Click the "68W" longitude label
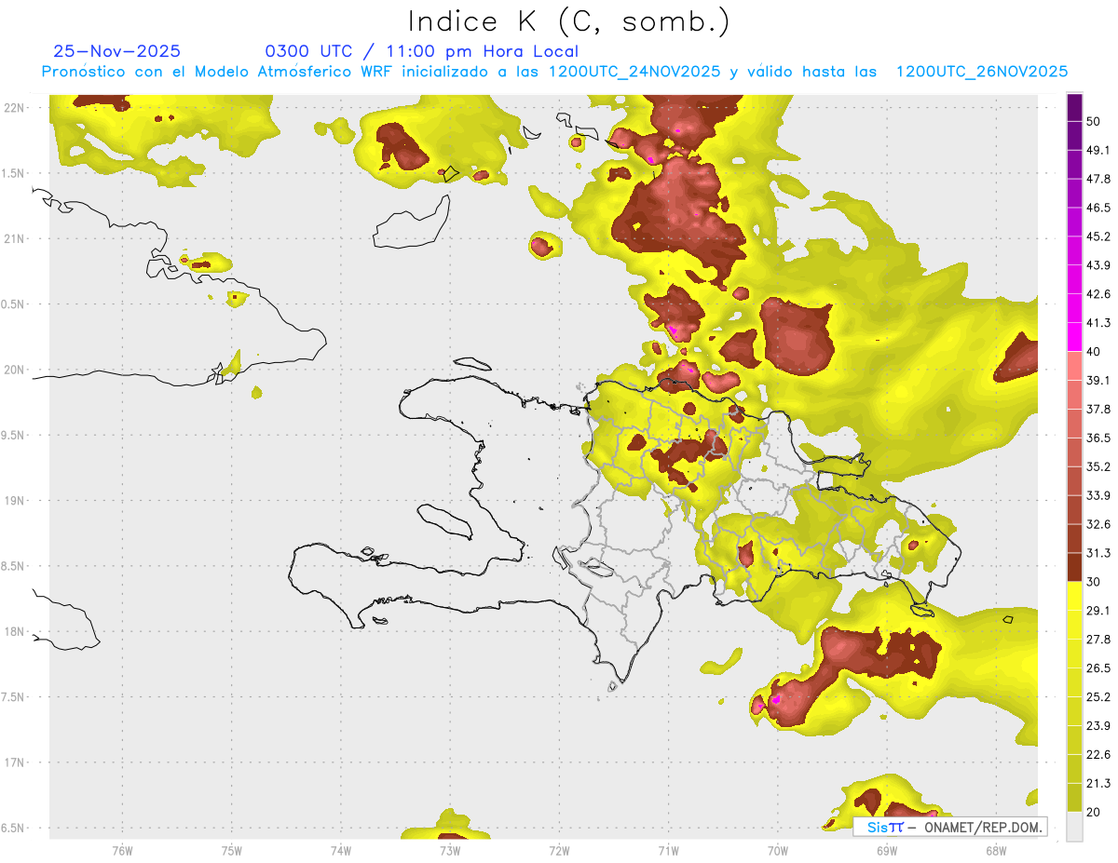The image size is (1118, 863). (x=996, y=850)
